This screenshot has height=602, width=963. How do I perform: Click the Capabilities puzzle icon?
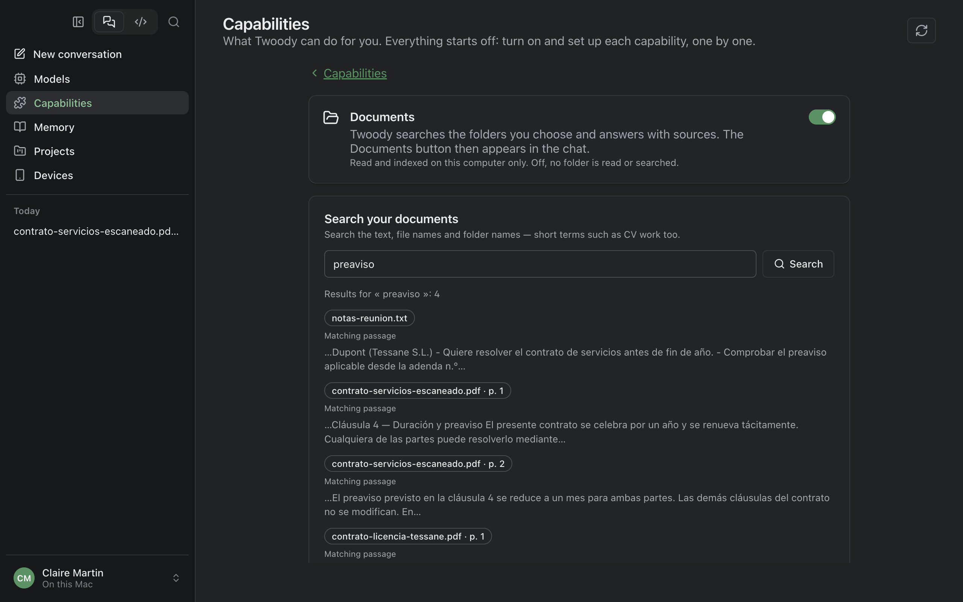point(20,103)
